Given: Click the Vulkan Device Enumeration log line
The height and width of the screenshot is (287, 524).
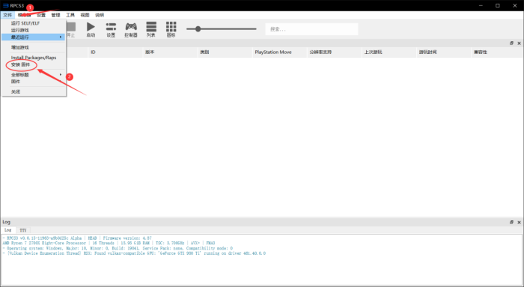Looking at the screenshot, I should (134, 253).
